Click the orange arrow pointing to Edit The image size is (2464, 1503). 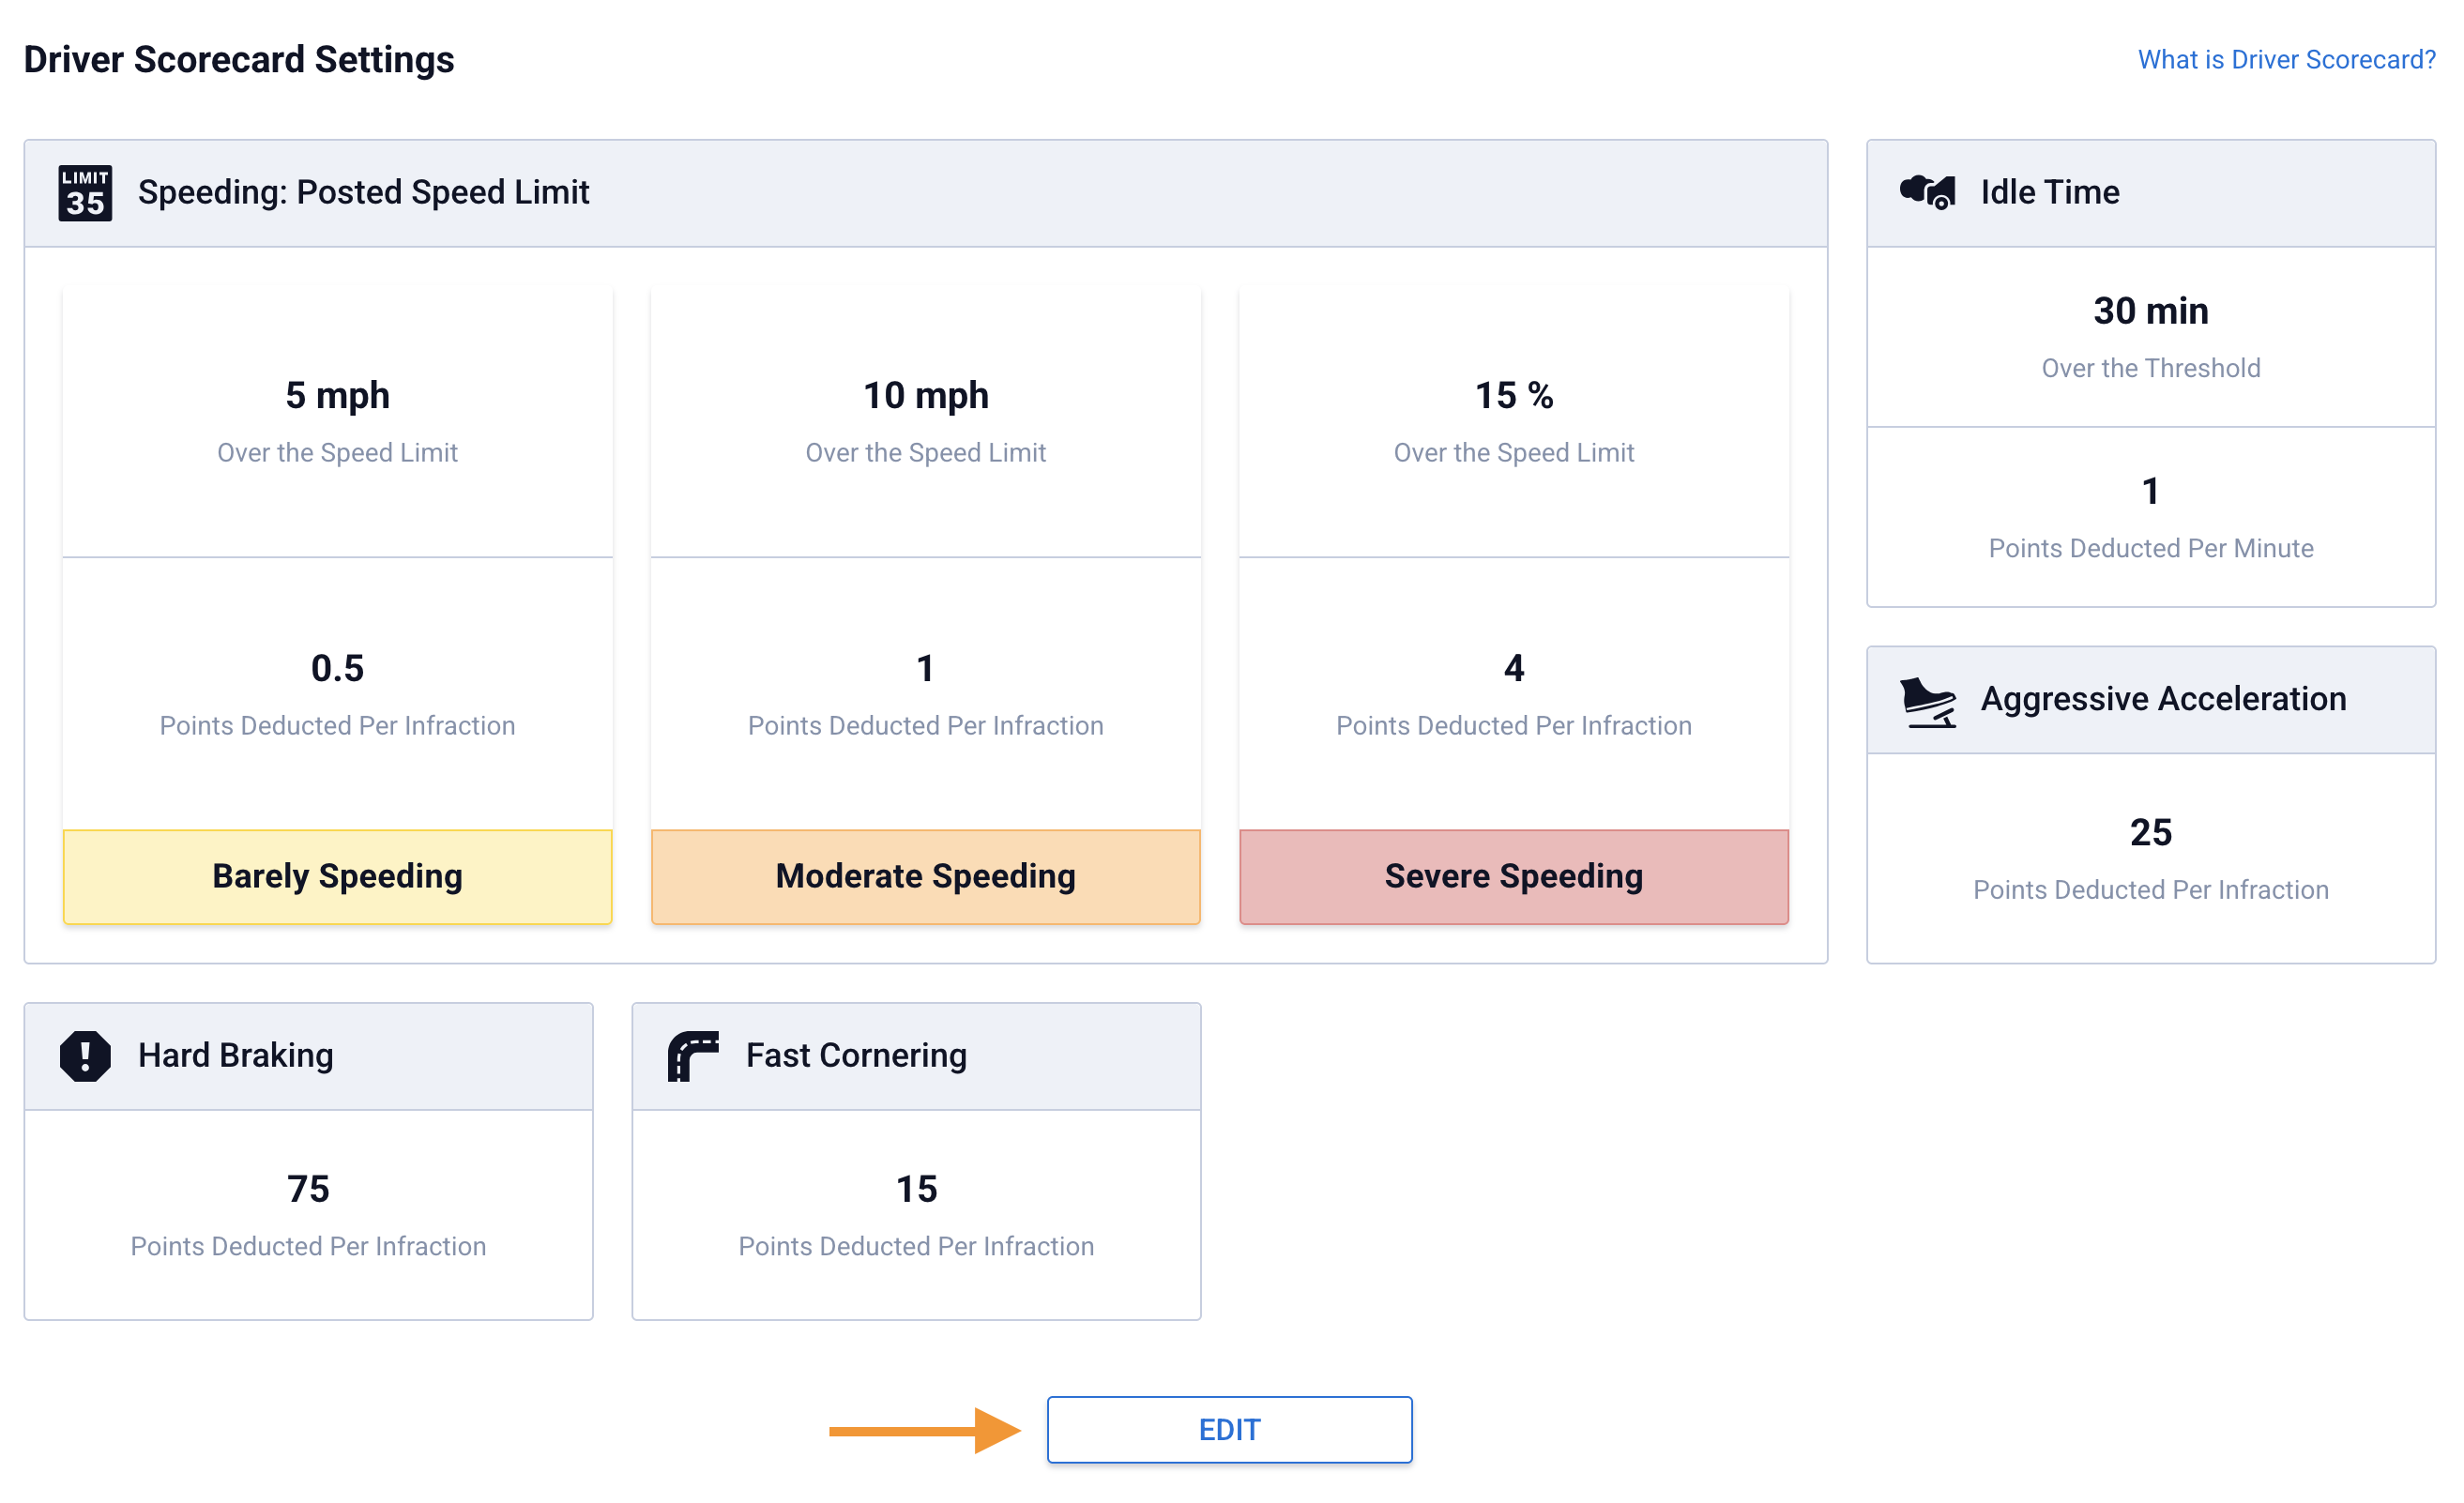[x=924, y=1431]
